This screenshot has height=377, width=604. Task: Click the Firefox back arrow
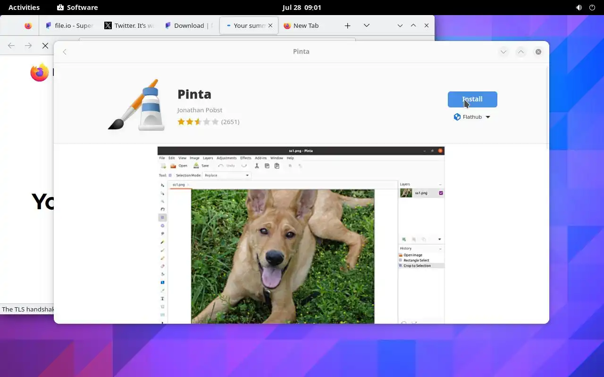[x=11, y=46]
